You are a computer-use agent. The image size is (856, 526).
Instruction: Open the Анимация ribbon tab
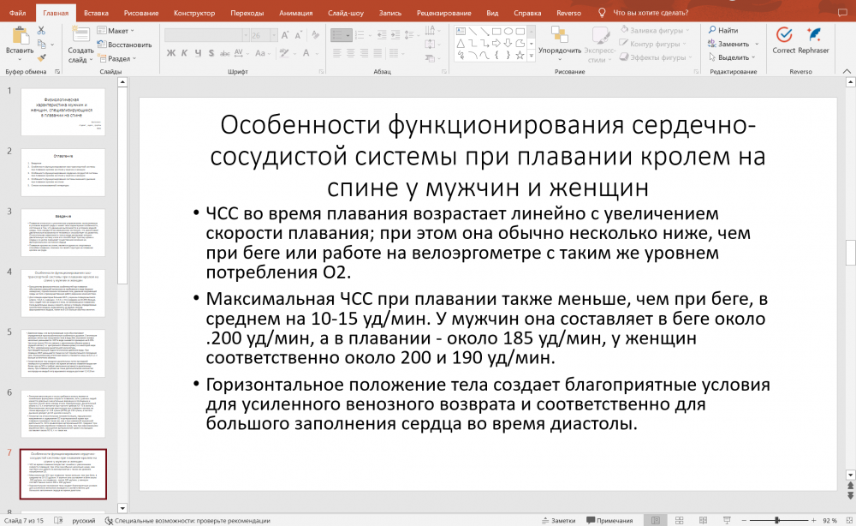297,13
